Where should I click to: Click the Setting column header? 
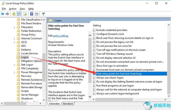point(97,26)
